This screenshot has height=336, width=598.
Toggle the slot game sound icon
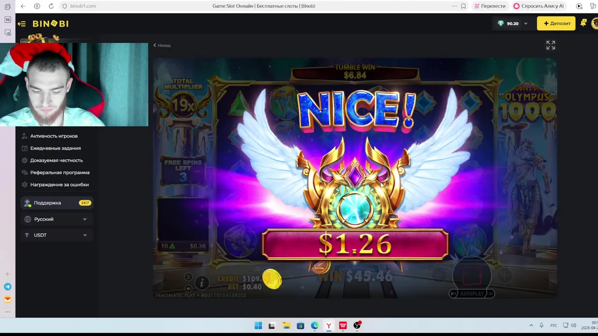click(188, 288)
